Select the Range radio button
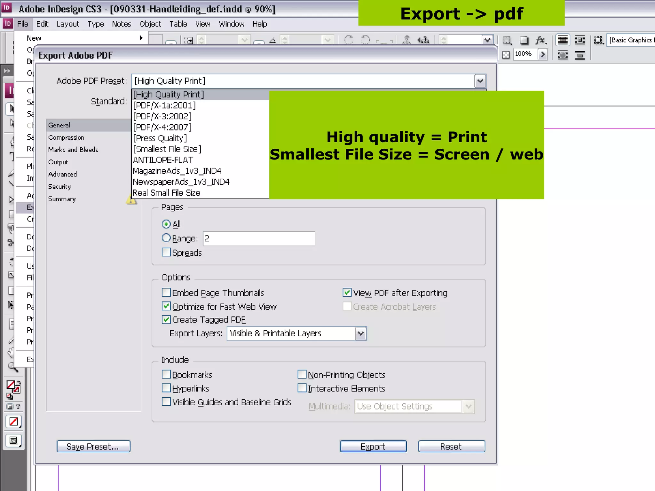 (166, 238)
